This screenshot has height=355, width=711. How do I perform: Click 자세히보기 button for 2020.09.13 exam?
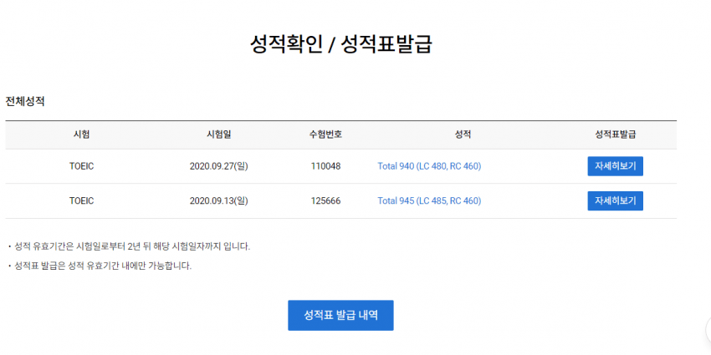[x=615, y=200]
